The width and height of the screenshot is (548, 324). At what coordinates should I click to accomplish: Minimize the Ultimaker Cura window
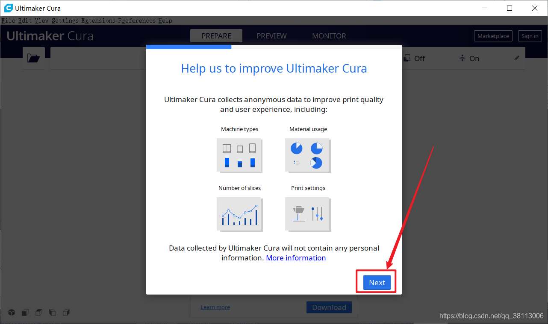484,8
